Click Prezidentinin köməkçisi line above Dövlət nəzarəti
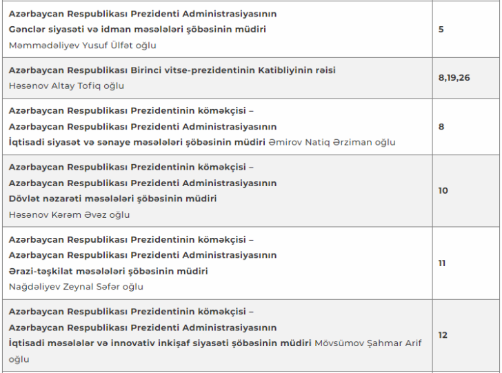 click(131, 167)
